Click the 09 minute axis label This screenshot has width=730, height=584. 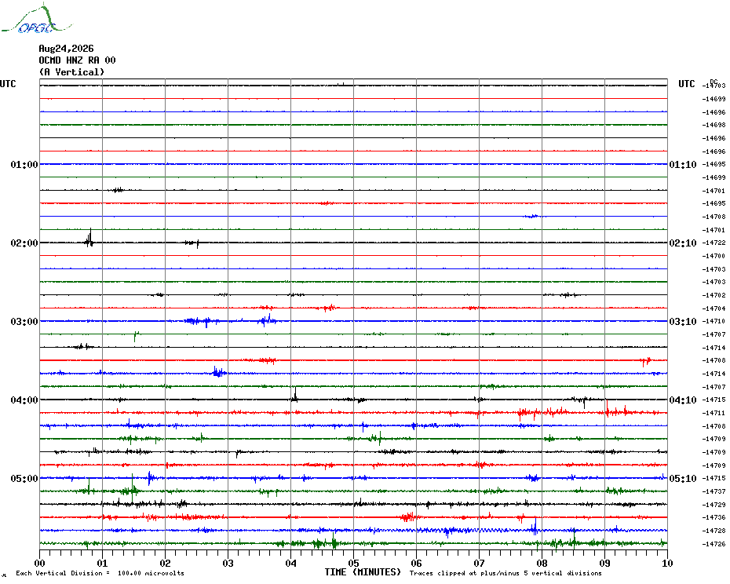[604, 563]
